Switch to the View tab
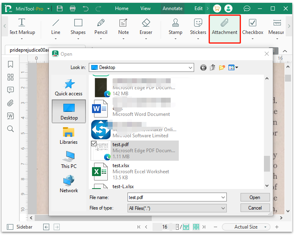The image size is (295, 235). 145,8
